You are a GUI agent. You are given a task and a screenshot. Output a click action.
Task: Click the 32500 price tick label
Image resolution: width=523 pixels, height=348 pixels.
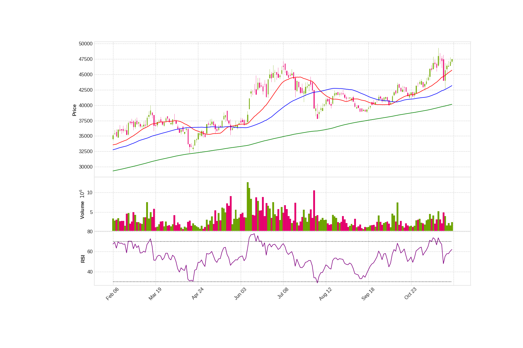[85, 152]
